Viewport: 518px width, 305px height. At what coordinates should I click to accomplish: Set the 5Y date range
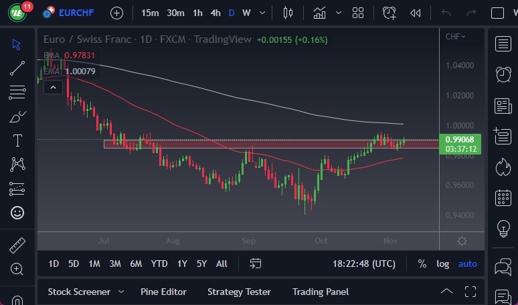(201, 264)
